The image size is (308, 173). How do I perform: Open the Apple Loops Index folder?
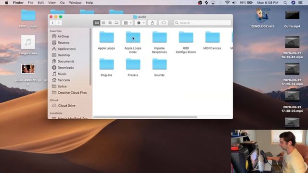click(x=133, y=37)
